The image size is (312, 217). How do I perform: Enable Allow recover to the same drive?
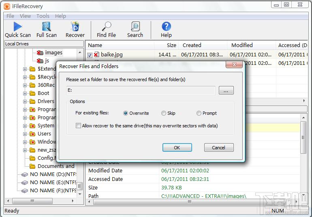pos(78,126)
